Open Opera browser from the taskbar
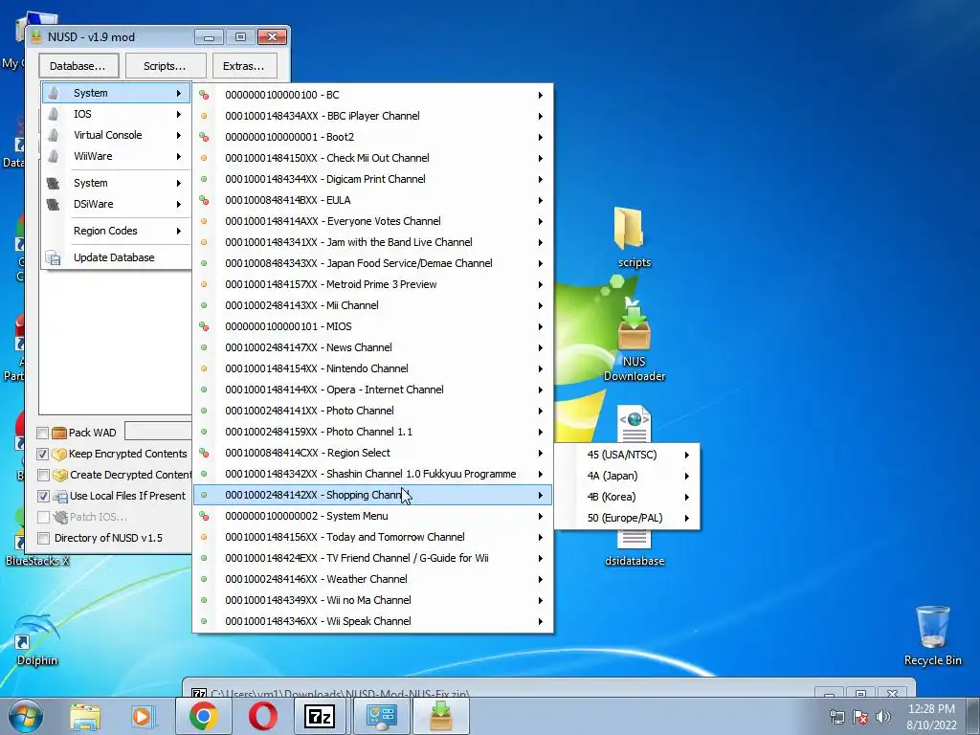Image resolution: width=980 pixels, height=735 pixels. 263,716
